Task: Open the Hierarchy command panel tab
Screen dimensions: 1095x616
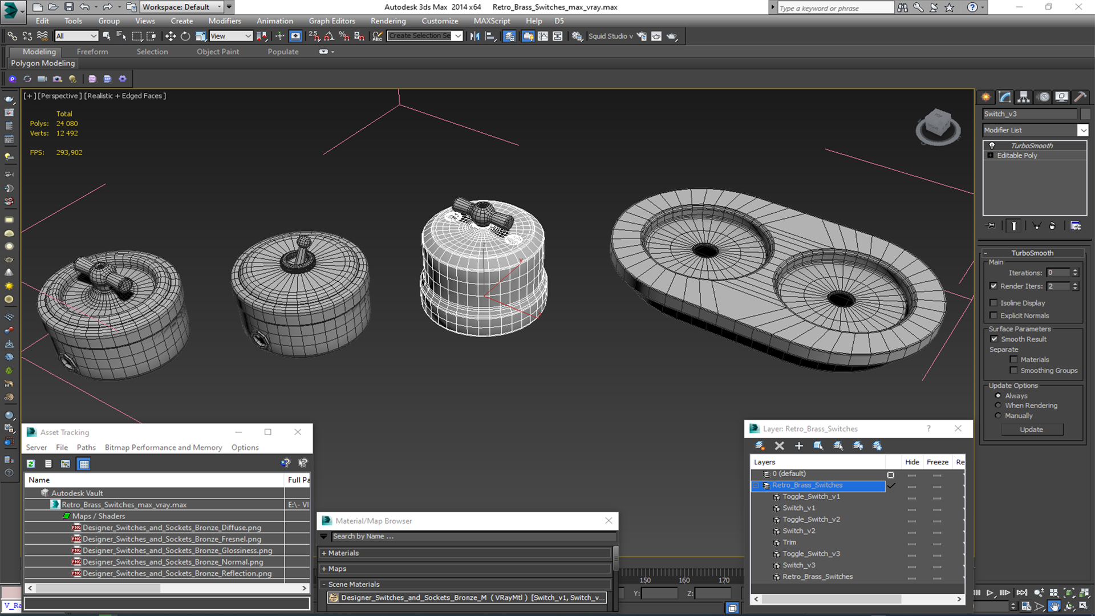Action: click(x=1024, y=97)
